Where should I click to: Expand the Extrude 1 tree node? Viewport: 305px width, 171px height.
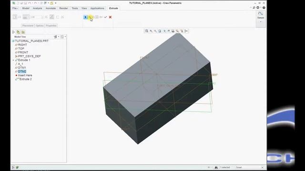[x=13, y=60]
